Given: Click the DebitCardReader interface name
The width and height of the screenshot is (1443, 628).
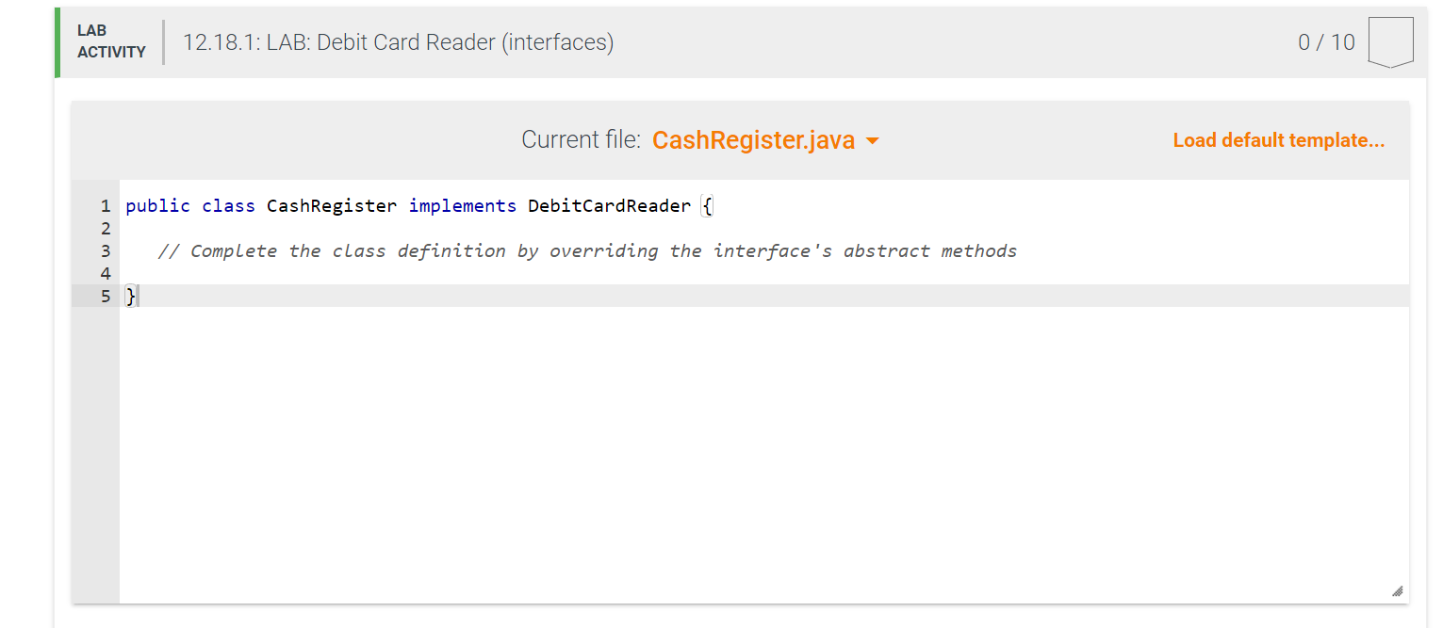Looking at the screenshot, I should [607, 205].
